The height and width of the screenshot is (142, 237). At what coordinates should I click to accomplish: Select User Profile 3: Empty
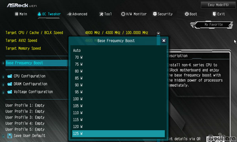pyautogui.click(x=25, y=118)
